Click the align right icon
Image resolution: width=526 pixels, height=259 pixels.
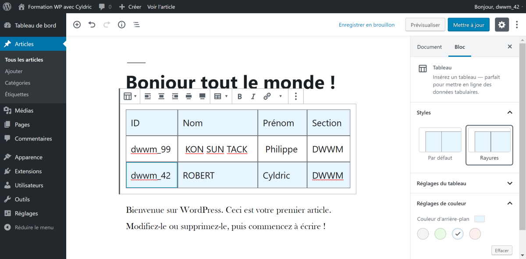tap(175, 96)
